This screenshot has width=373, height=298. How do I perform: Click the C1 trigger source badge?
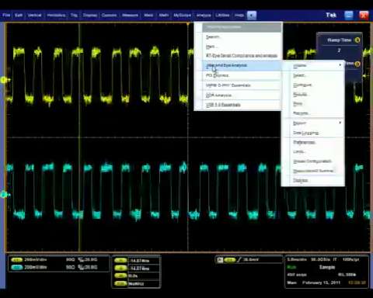coord(230,260)
